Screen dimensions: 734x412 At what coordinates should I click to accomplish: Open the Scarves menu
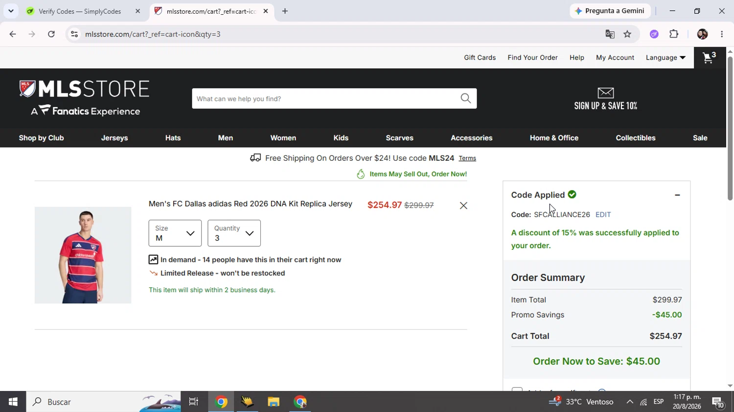(400, 138)
